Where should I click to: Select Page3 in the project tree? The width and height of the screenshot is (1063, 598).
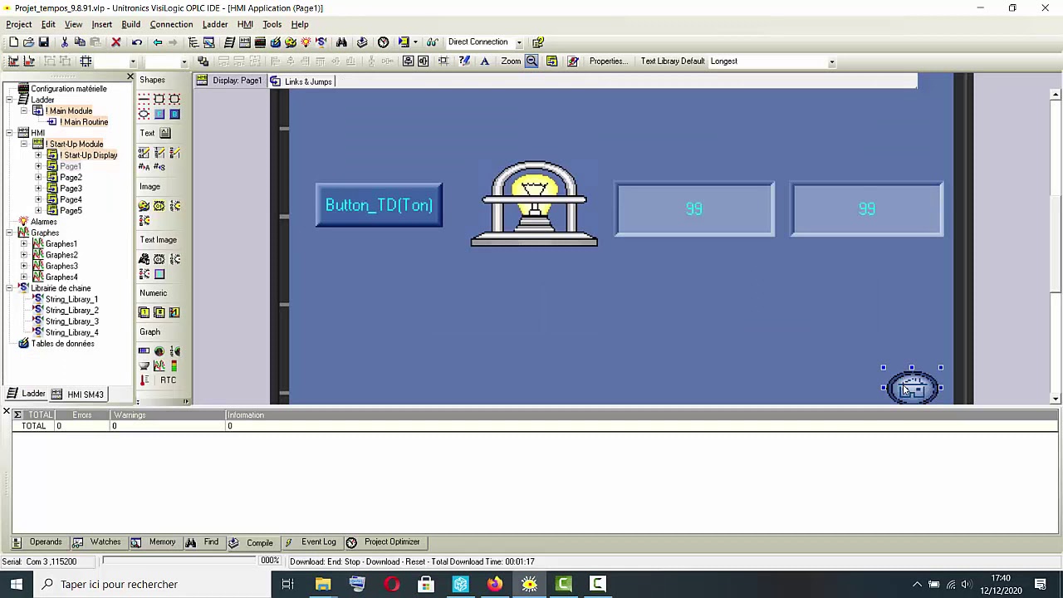[x=71, y=189]
